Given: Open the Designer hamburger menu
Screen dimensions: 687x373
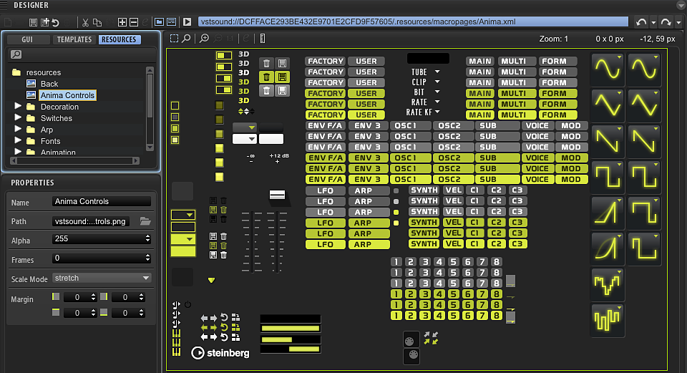Looking at the screenshot, I should tap(4, 5).
